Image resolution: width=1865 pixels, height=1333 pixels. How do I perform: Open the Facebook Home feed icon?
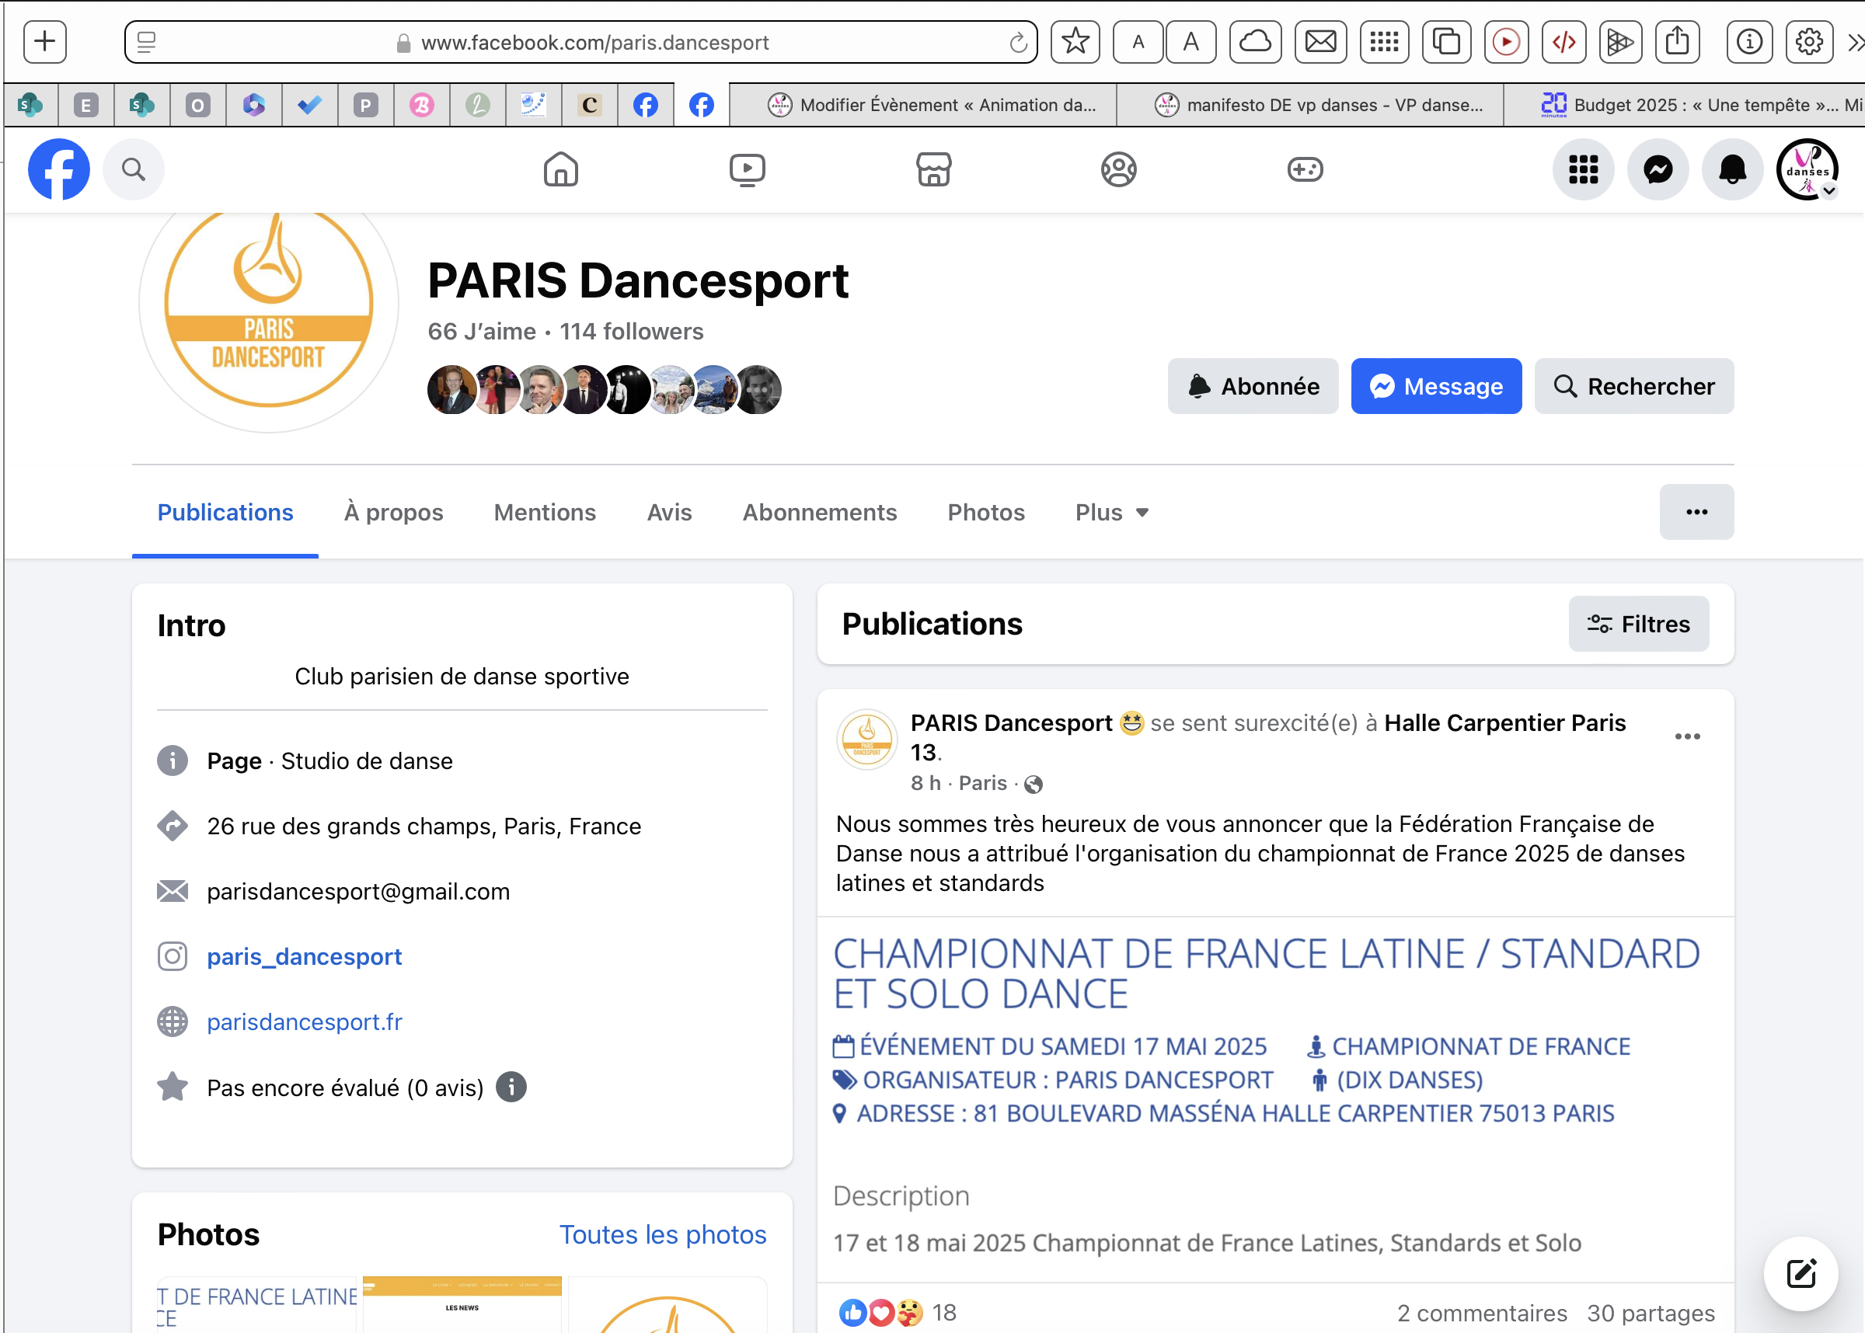(560, 170)
